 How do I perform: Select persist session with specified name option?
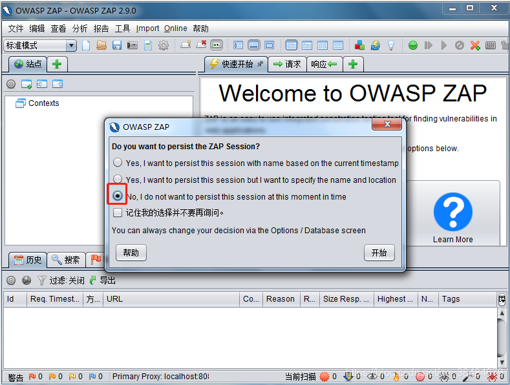118,178
